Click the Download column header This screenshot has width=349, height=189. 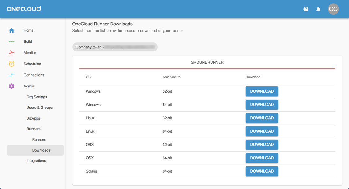click(x=253, y=77)
